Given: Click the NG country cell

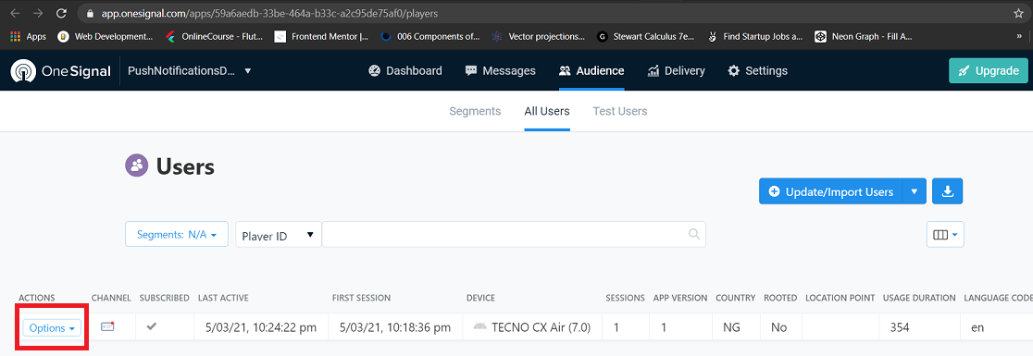Looking at the screenshot, I should [x=736, y=327].
